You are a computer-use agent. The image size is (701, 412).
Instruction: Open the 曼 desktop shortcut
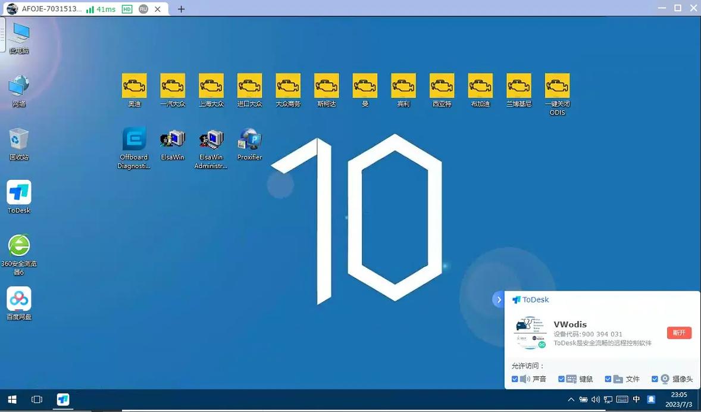point(365,90)
